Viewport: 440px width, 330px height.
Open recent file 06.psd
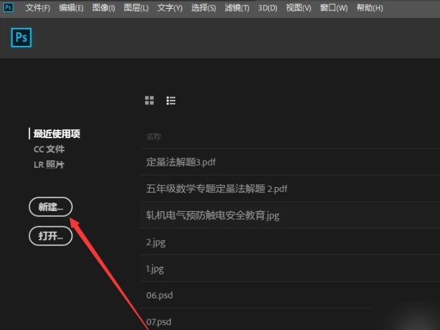(290, 295)
